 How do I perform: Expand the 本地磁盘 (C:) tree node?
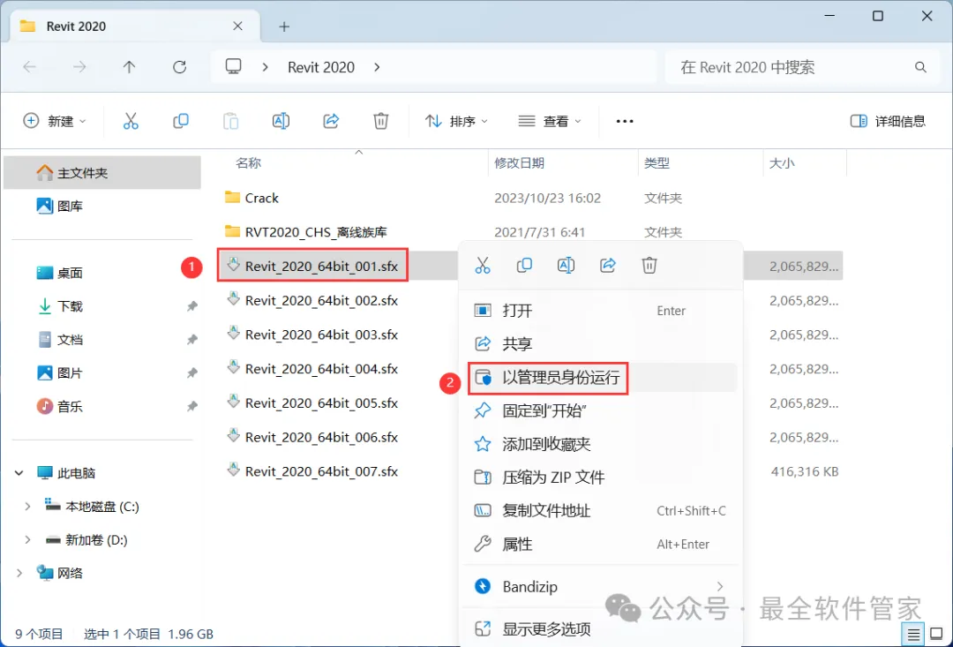[x=27, y=507]
